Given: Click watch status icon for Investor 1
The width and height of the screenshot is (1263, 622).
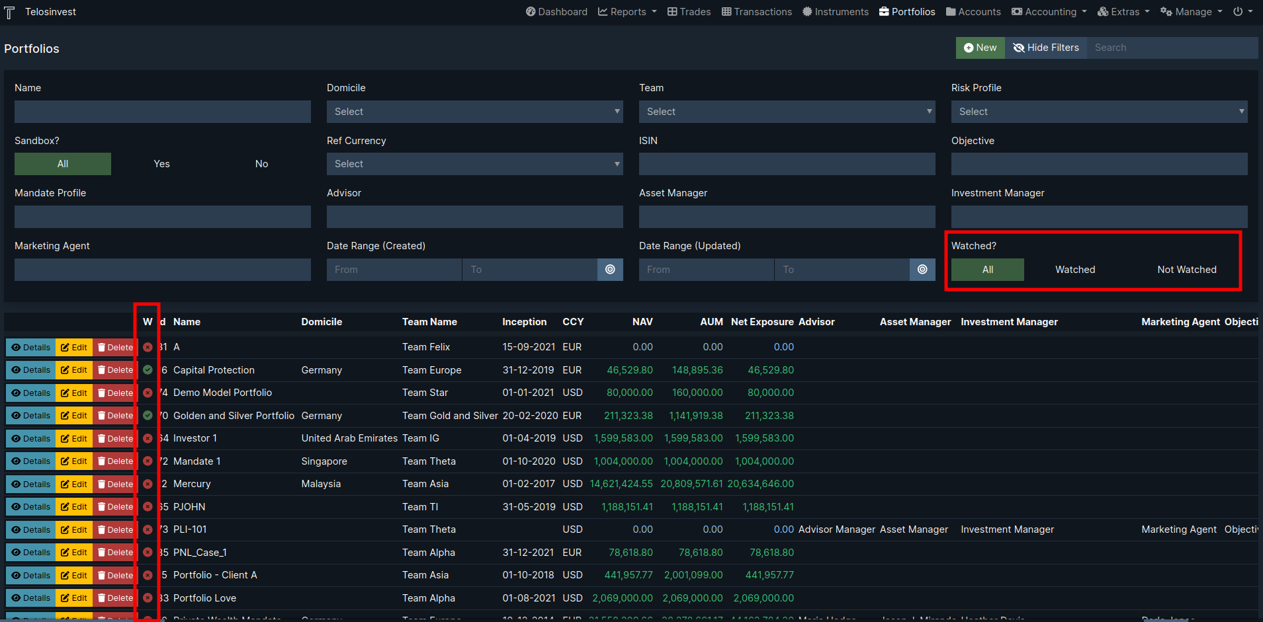Looking at the screenshot, I should point(148,438).
